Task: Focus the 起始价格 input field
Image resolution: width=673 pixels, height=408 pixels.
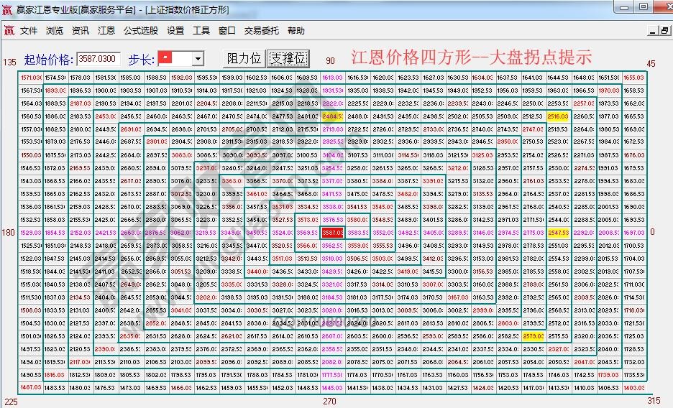Action: [x=99, y=59]
